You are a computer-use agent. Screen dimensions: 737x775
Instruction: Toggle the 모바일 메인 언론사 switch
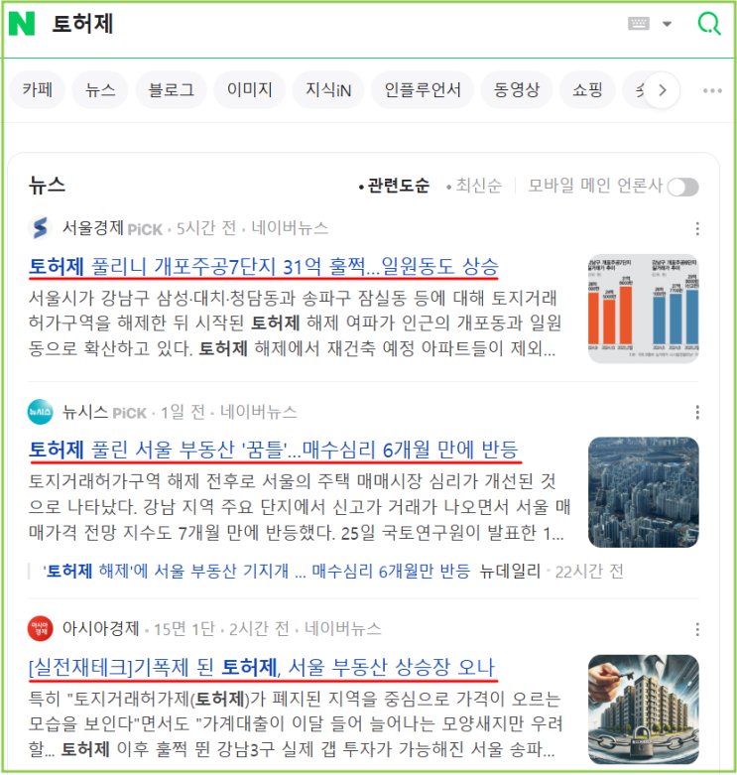click(x=682, y=188)
